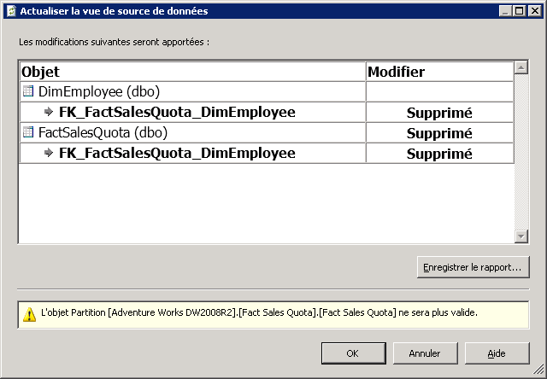Image resolution: width=547 pixels, height=379 pixels.
Task: Click the Objet column header
Action: point(192,72)
